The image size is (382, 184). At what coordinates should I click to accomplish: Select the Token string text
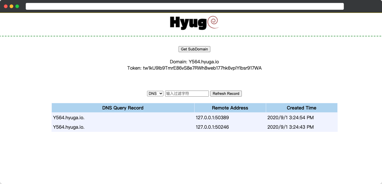point(194,68)
